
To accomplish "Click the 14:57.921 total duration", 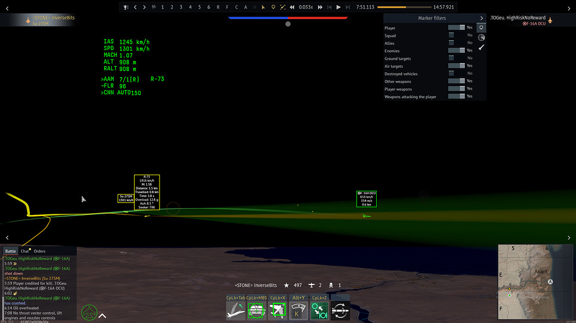I will (444, 7).
